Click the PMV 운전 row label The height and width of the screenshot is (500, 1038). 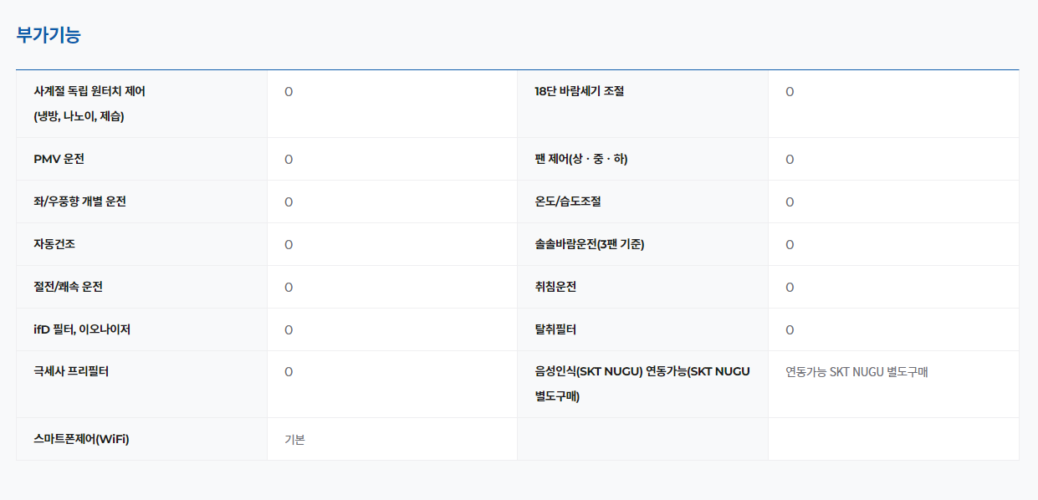(x=59, y=159)
